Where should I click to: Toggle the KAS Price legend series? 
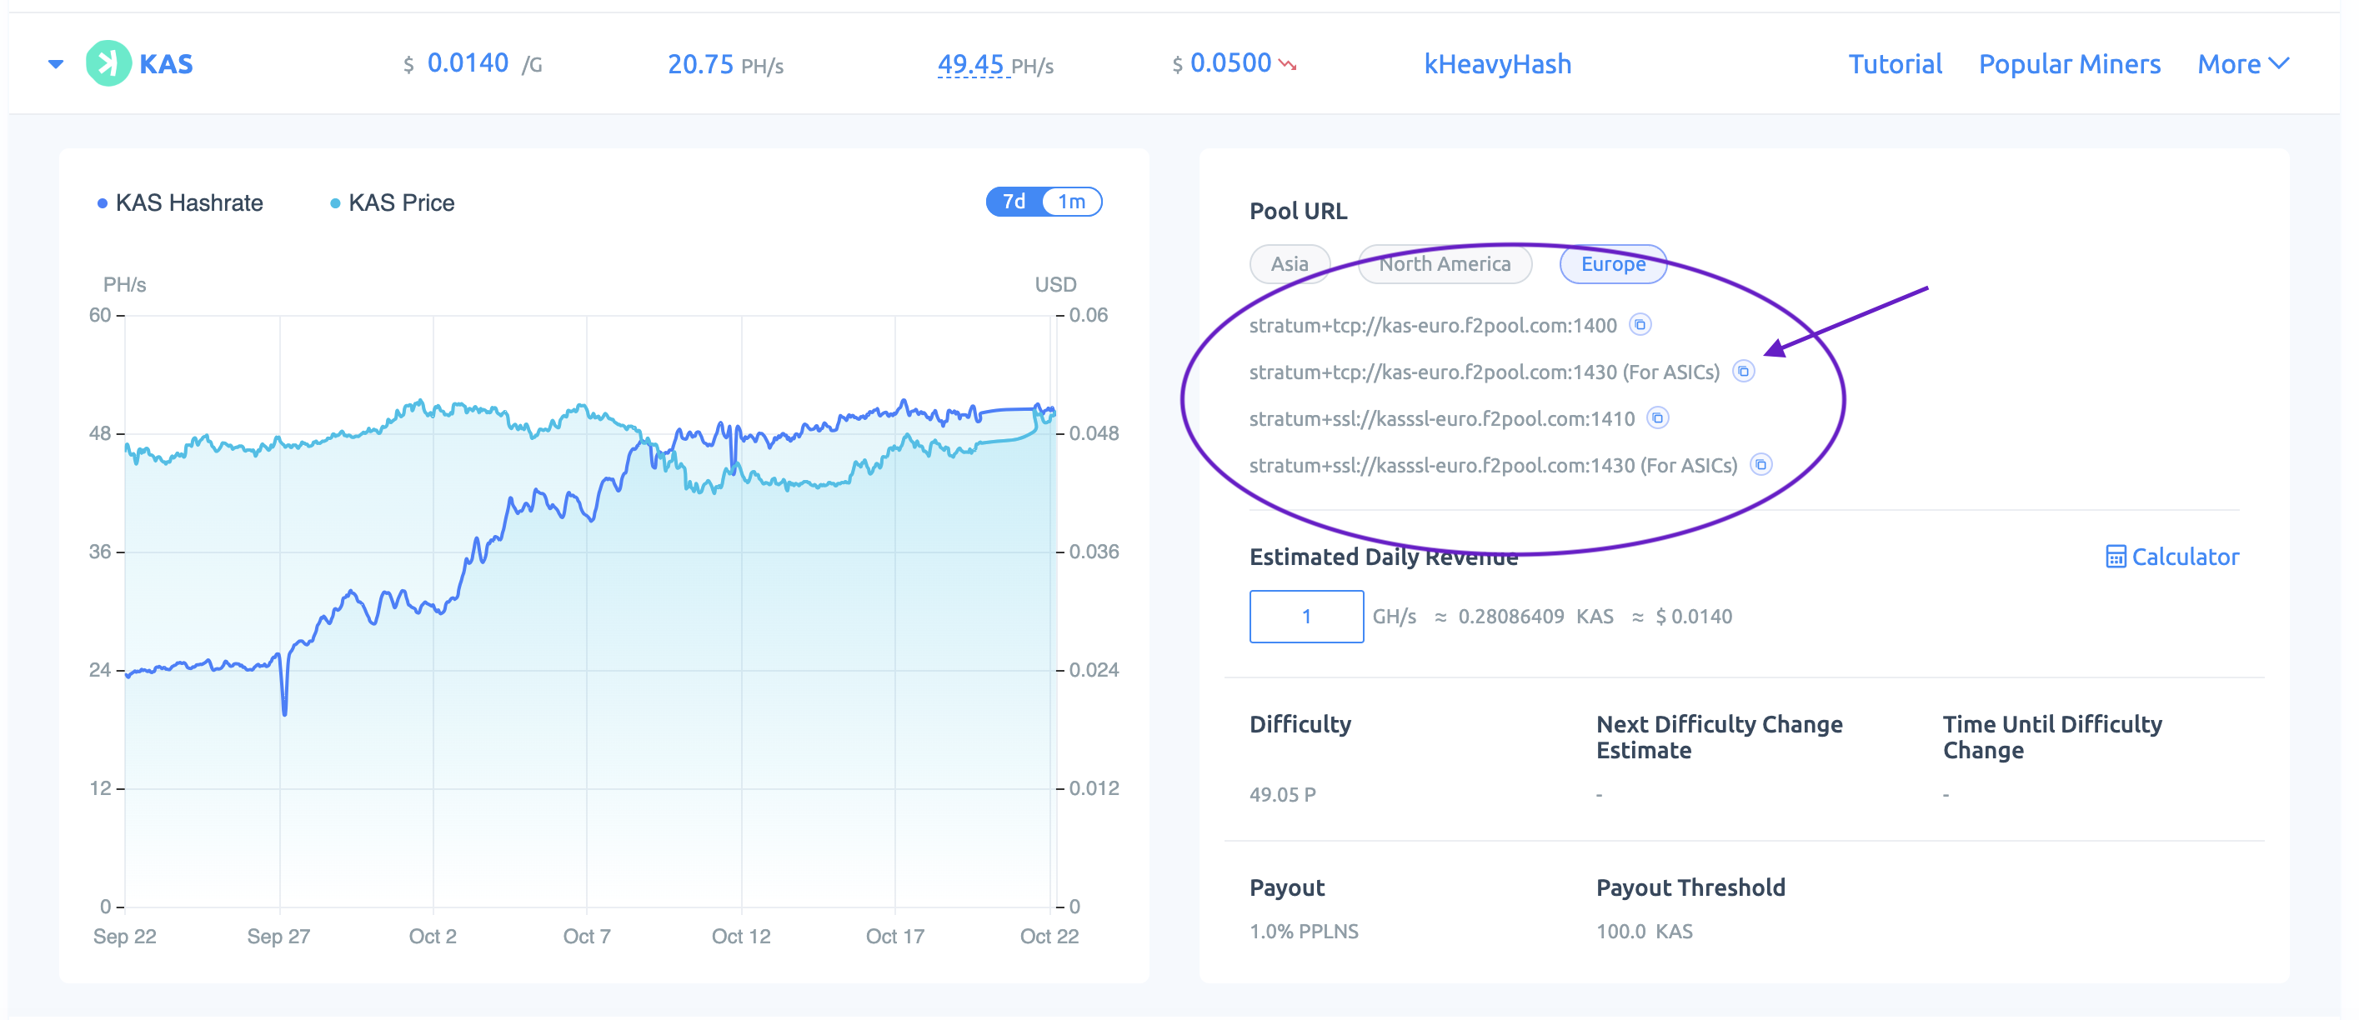pyautogui.click(x=392, y=202)
